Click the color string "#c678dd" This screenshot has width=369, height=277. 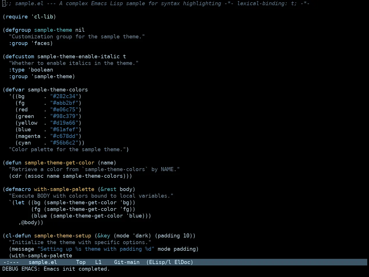[x=64, y=136]
